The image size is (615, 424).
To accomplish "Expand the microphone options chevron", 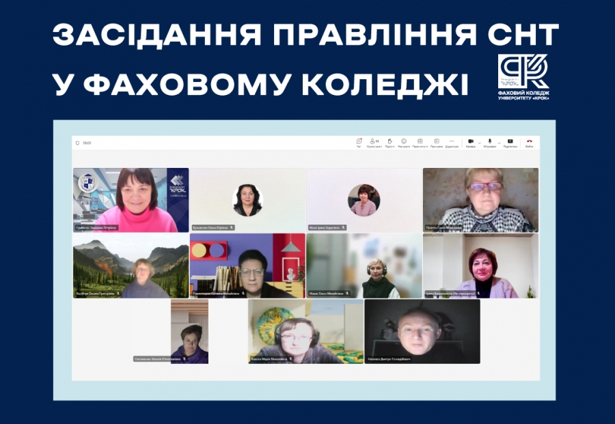I will coord(499,143).
